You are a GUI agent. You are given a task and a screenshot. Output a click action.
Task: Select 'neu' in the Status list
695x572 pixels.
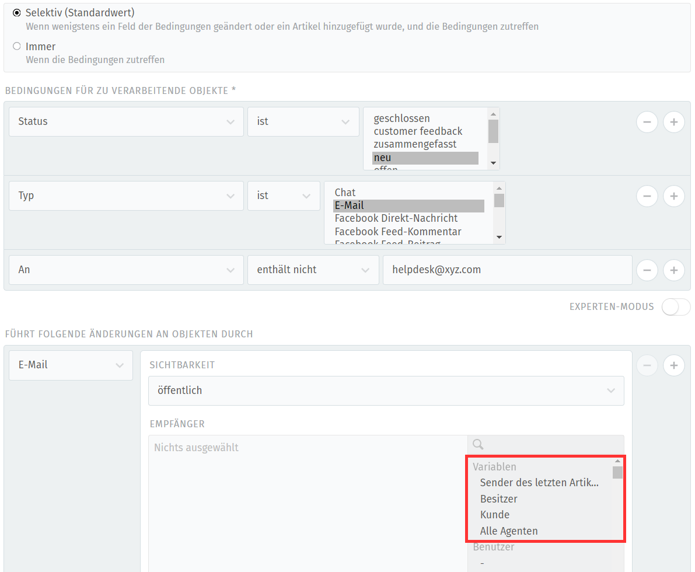425,158
